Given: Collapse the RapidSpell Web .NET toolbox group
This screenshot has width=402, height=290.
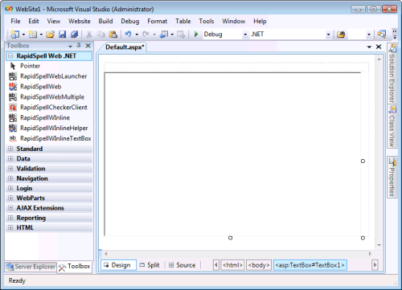Looking at the screenshot, I should click(10, 56).
